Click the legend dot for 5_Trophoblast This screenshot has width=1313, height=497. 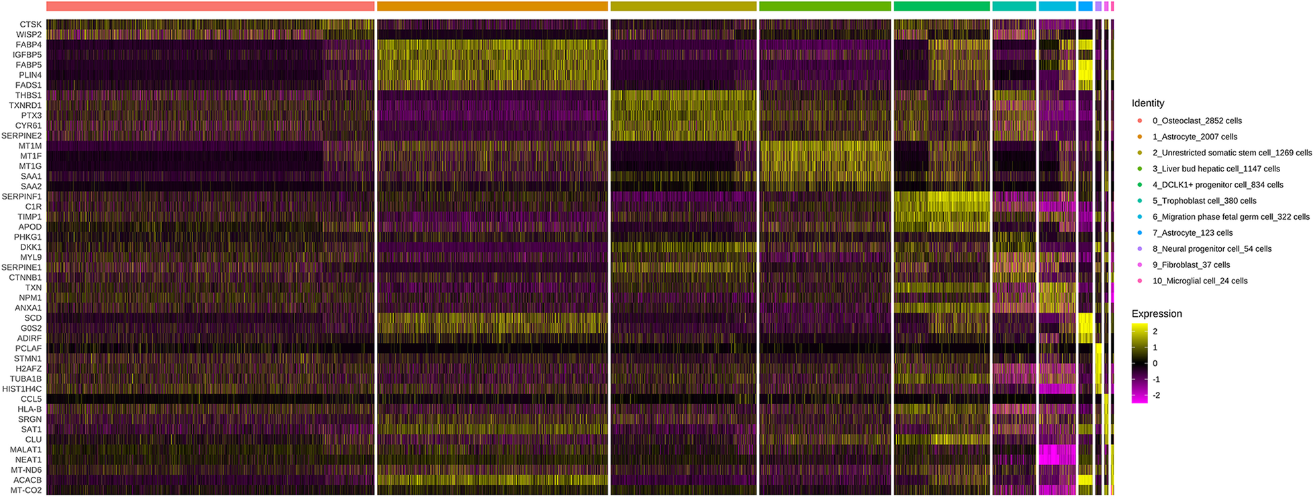tap(1139, 201)
